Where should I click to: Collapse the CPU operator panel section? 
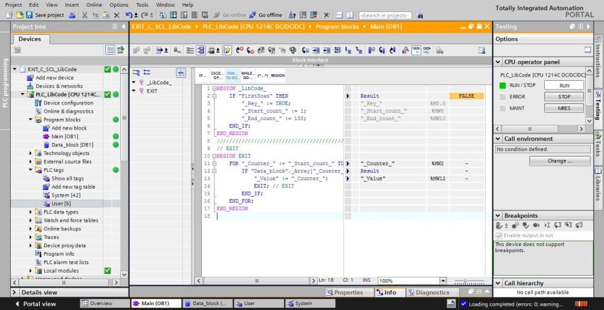[x=498, y=62]
